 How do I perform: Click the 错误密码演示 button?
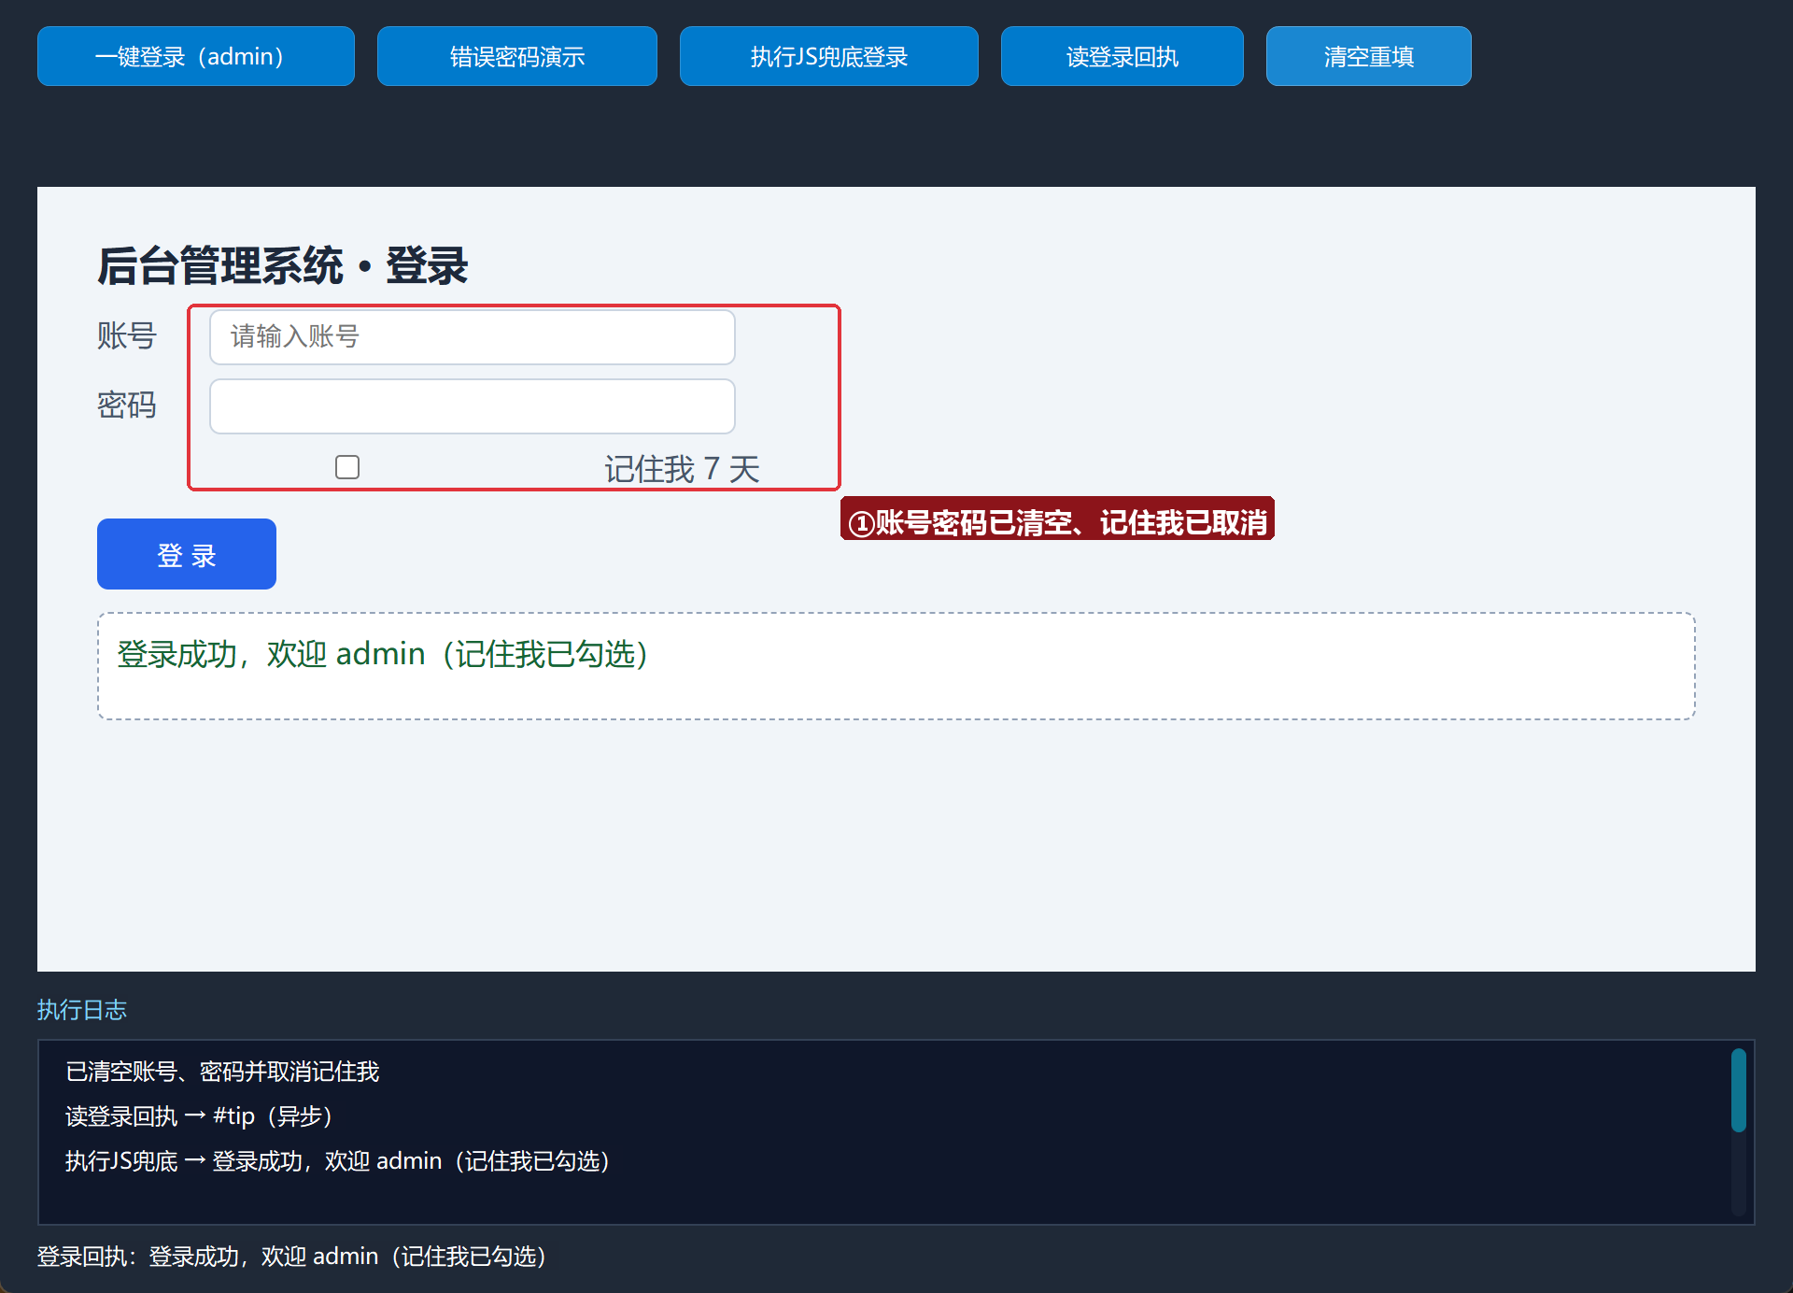point(517,56)
